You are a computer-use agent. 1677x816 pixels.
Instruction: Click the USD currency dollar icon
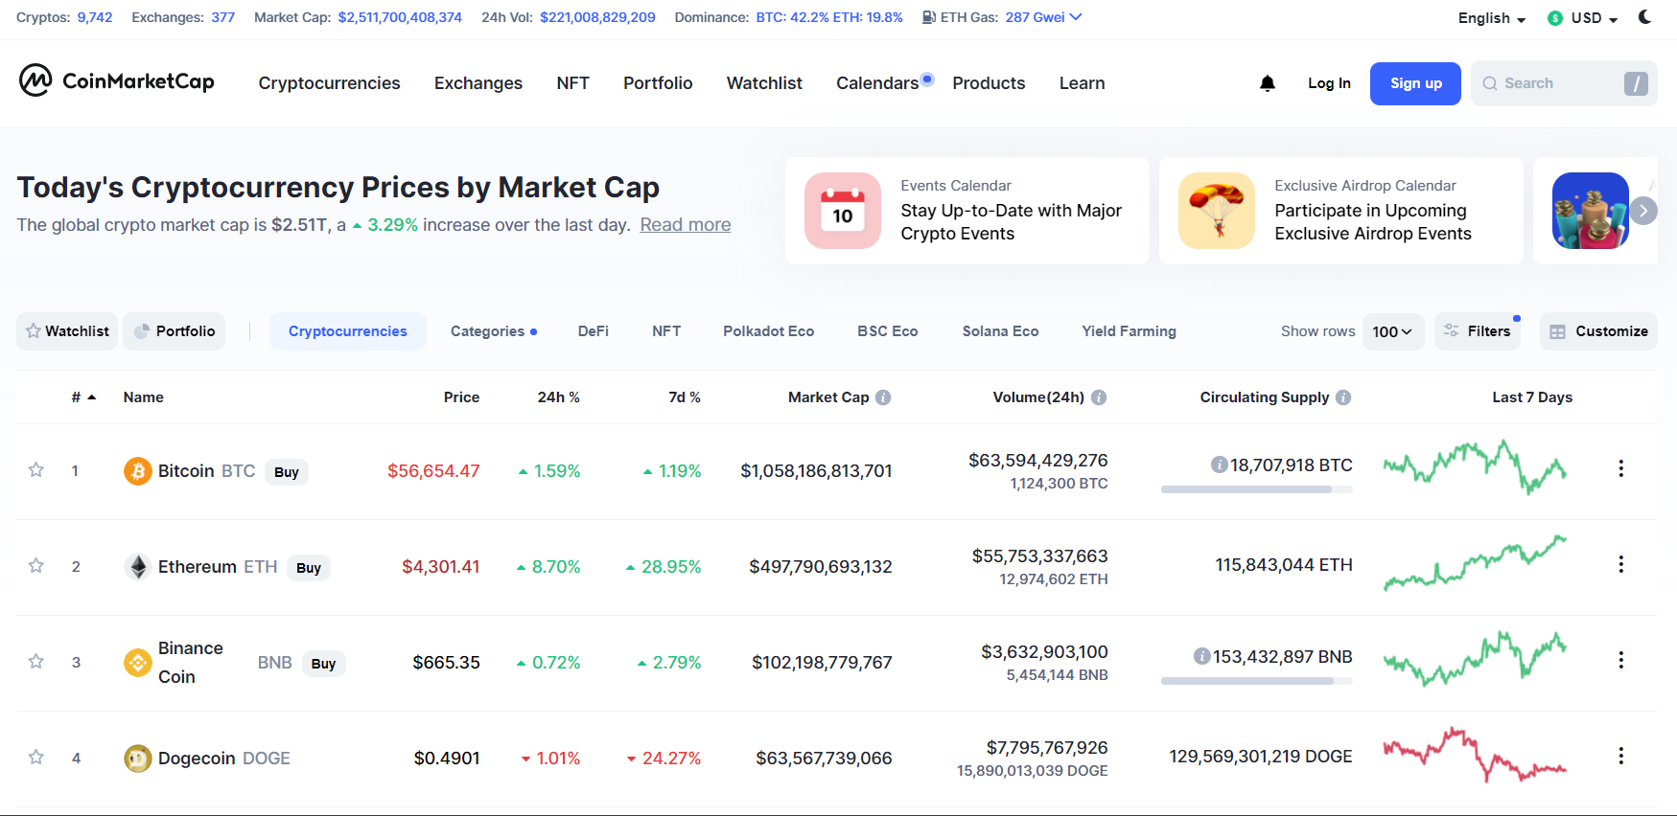click(1555, 18)
